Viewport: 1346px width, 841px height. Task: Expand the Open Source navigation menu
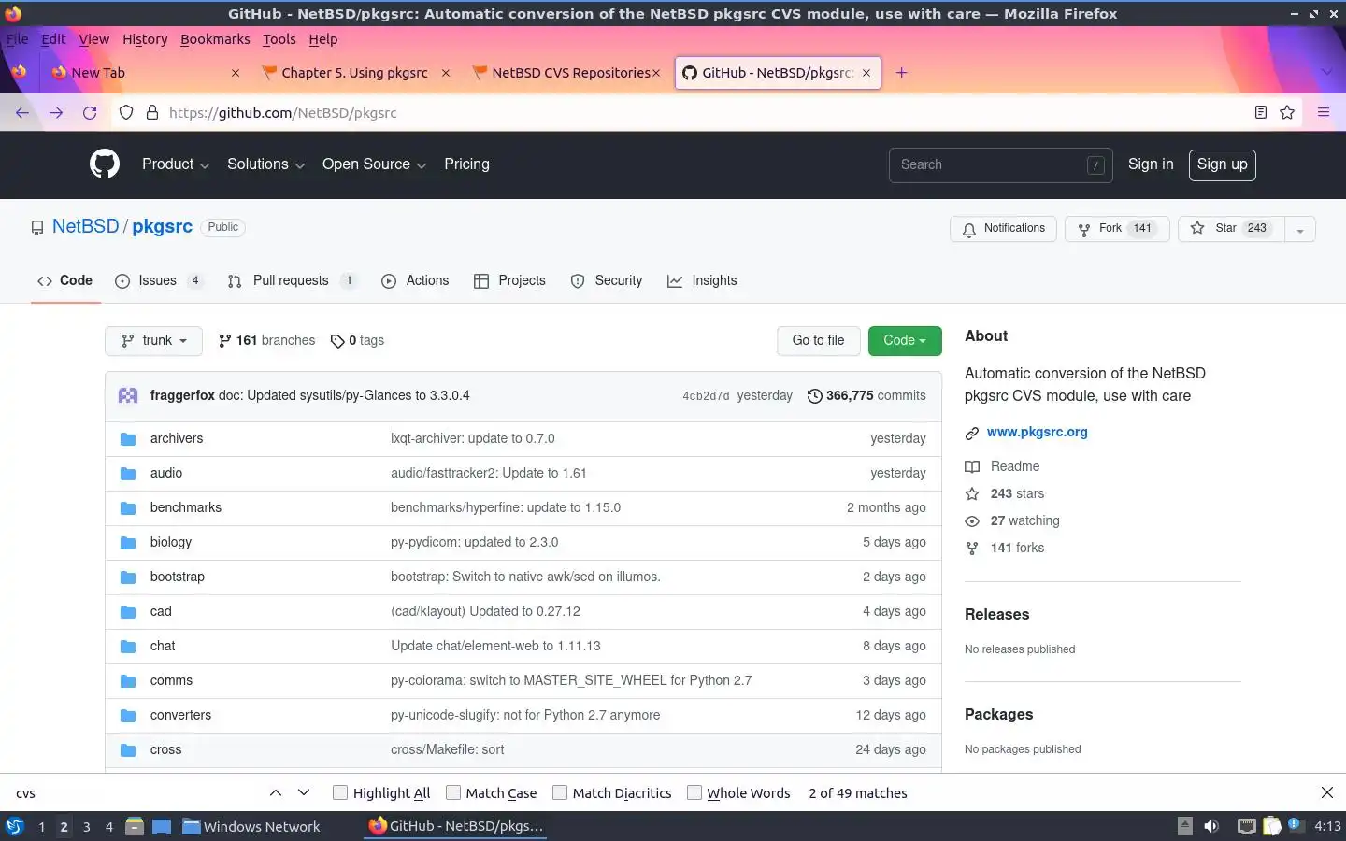click(374, 164)
